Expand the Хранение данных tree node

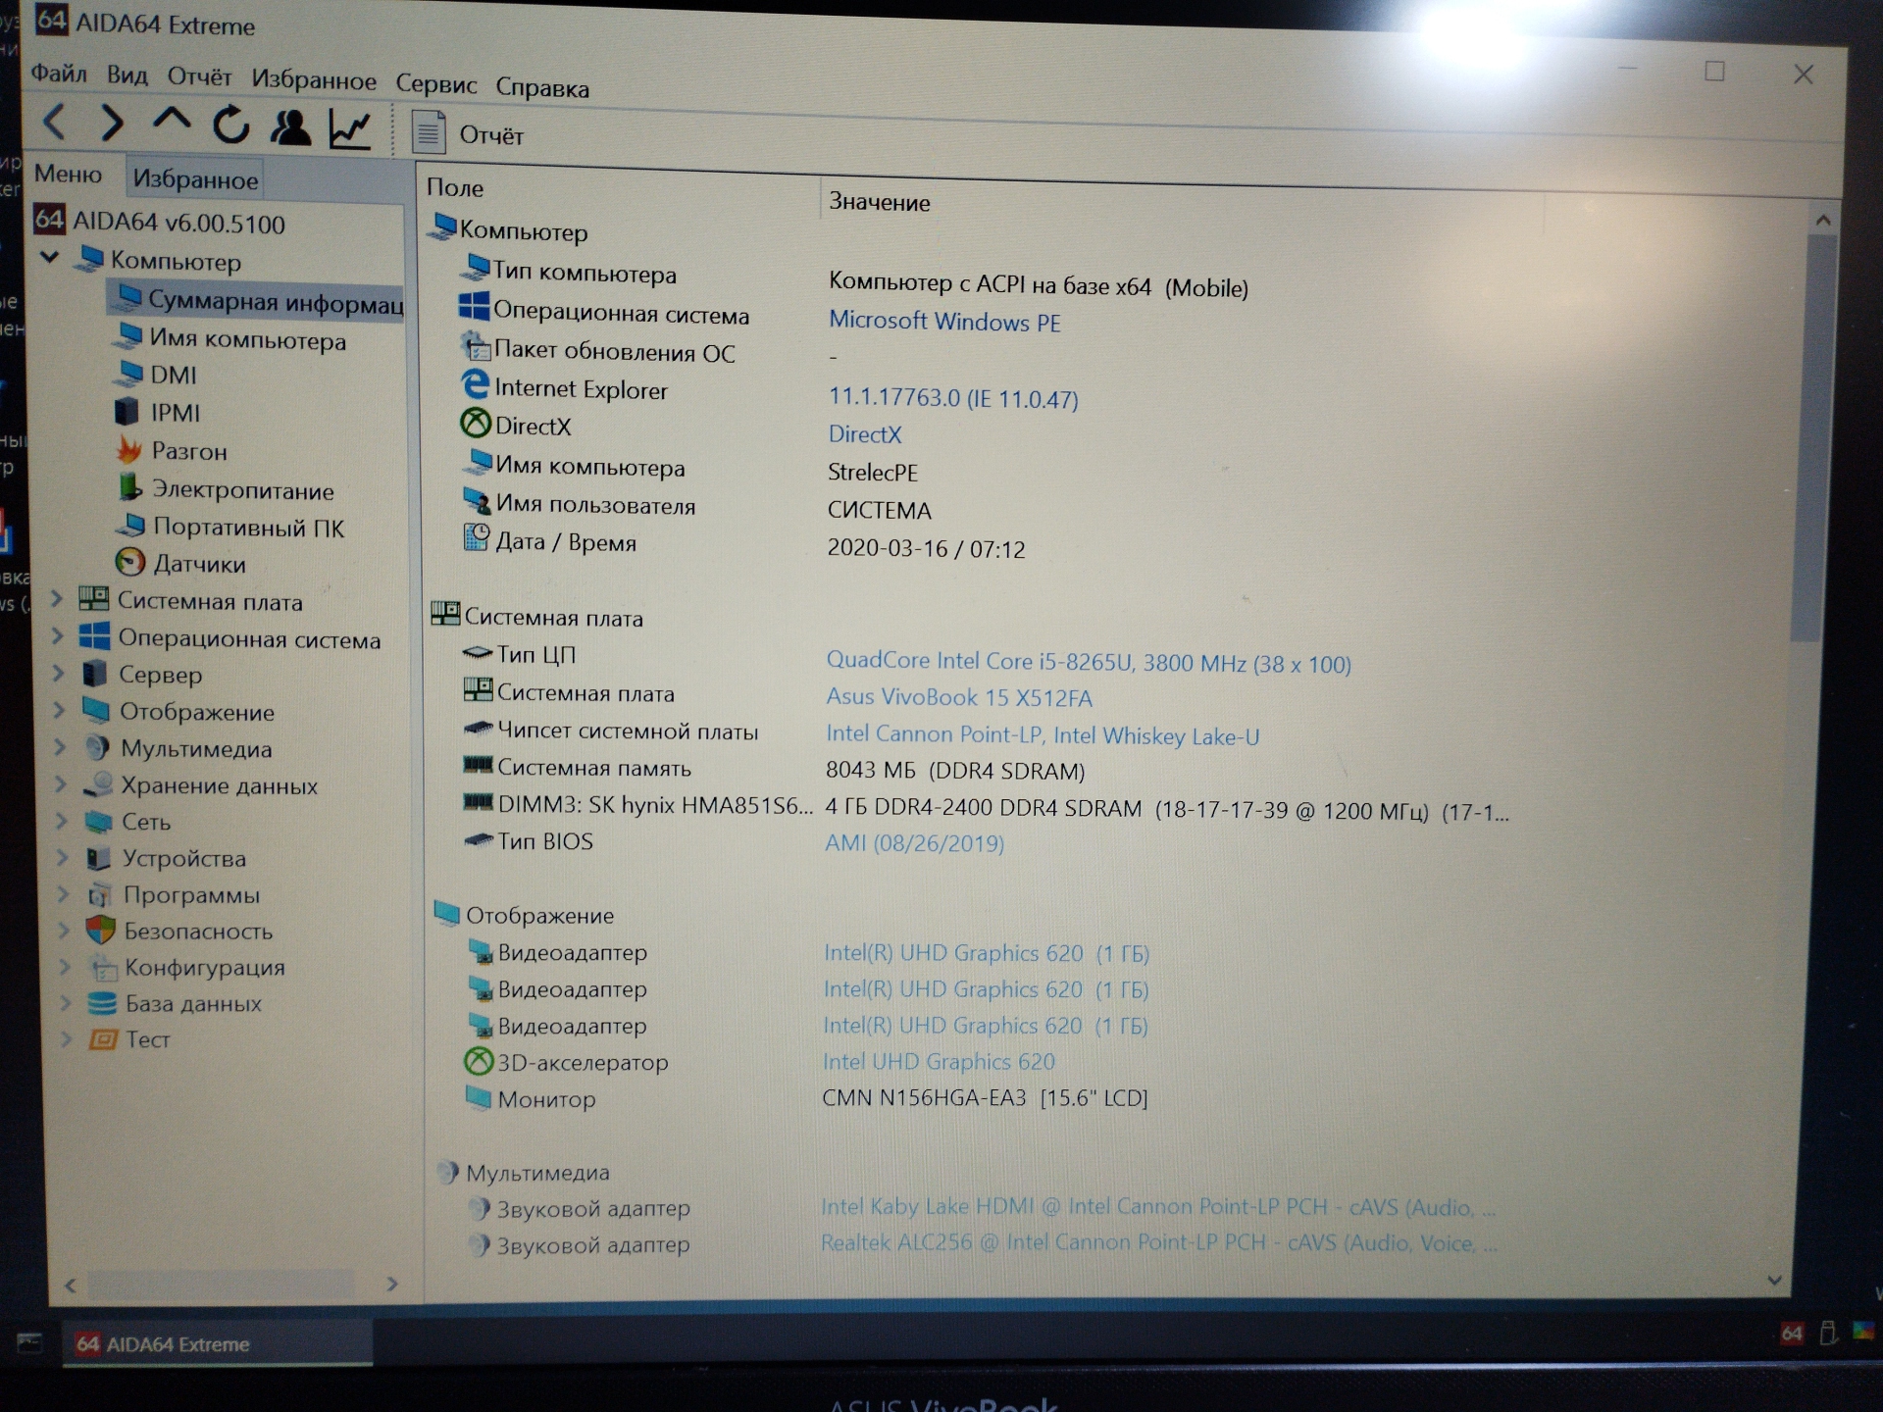pos(61,783)
